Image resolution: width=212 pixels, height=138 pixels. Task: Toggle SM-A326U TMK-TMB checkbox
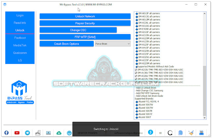pyautogui.click(x=136, y=76)
